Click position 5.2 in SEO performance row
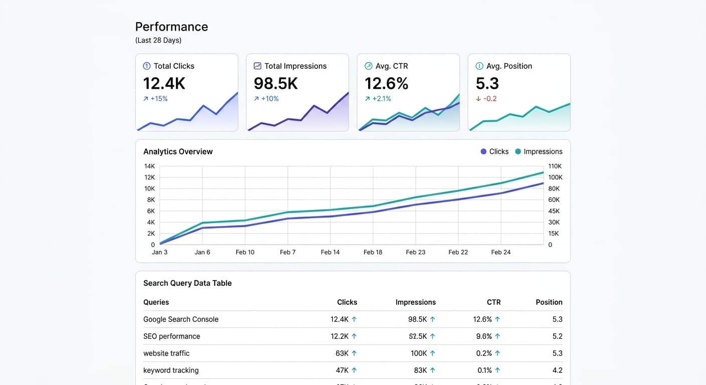The width and height of the screenshot is (706, 385). (x=557, y=336)
